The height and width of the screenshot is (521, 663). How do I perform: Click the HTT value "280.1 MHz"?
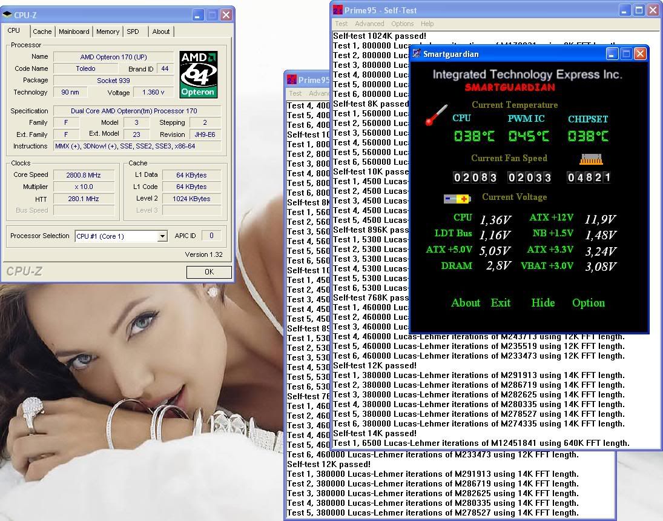84,199
